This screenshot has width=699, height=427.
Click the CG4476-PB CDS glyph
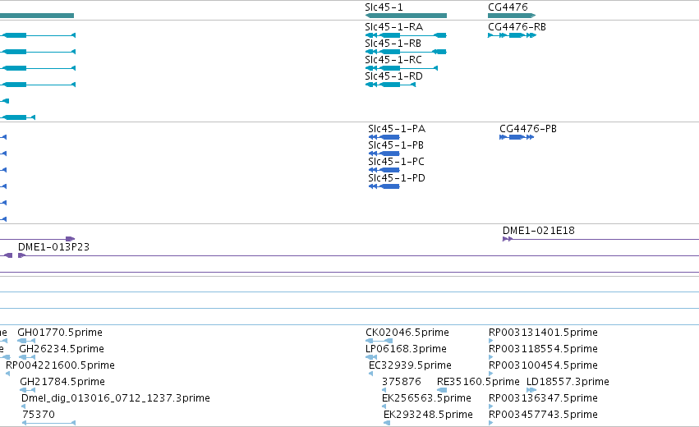click(516, 137)
